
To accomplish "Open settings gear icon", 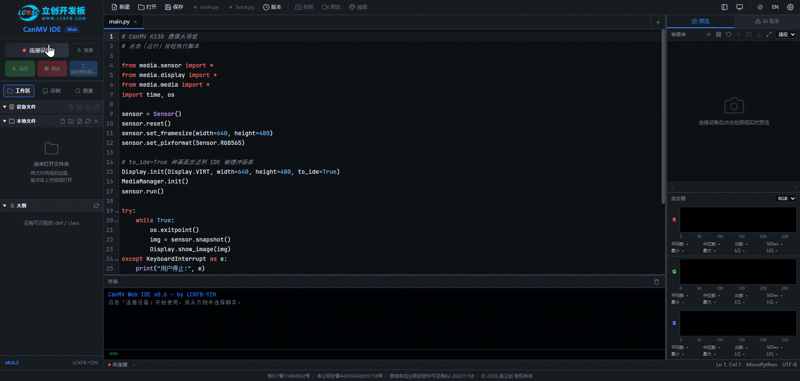I will click(790, 7).
